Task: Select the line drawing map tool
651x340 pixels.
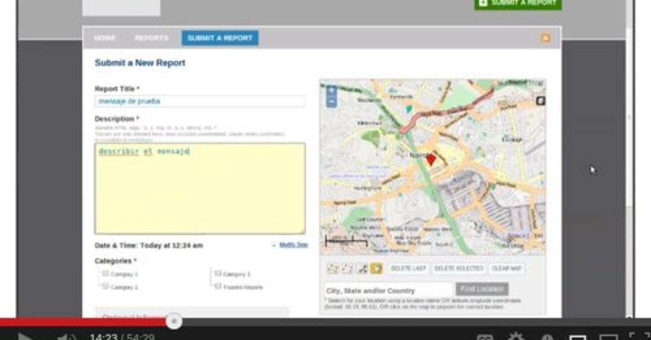Action: click(363, 268)
